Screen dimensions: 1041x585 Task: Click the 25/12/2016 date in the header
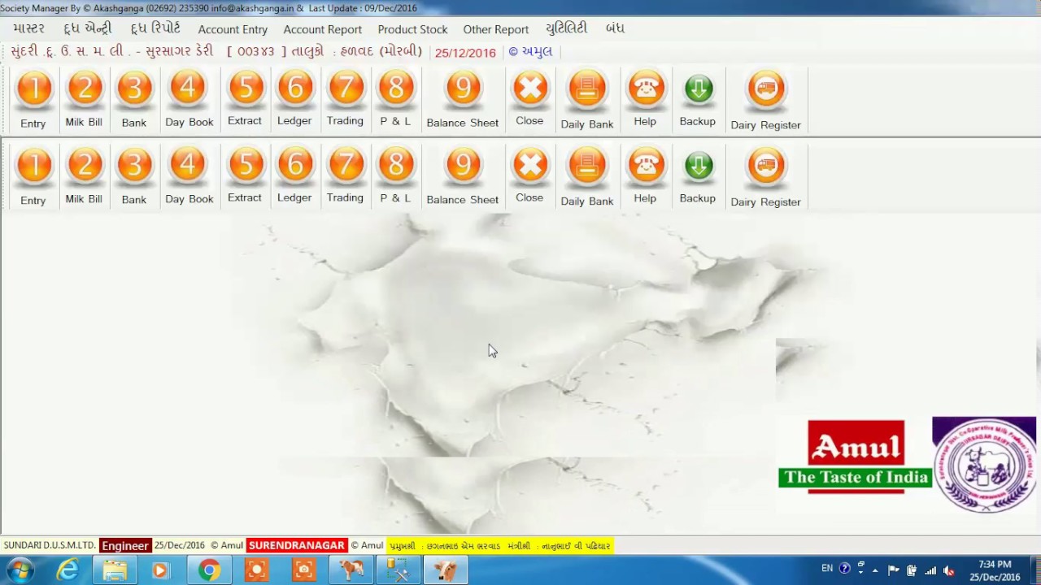(465, 52)
